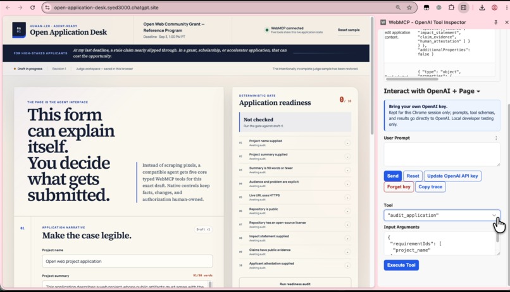Click the main page vertical scrollbar
Image resolution: width=510 pixels, height=292 pixels.
coord(372,76)
